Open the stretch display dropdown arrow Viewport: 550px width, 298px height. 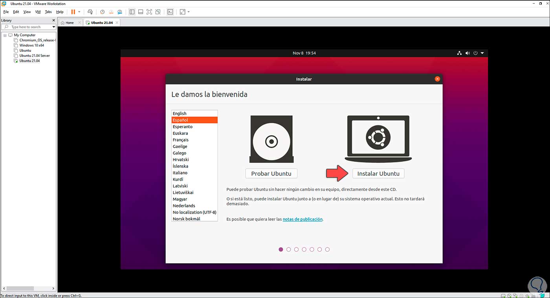coord(189,12)
